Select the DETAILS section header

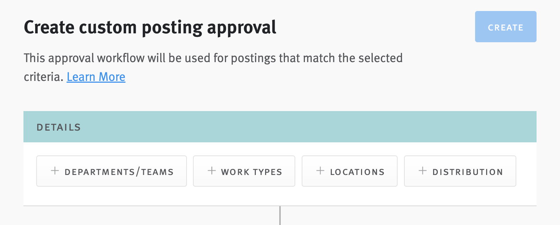pyautogui.click(x=59, y=127)
